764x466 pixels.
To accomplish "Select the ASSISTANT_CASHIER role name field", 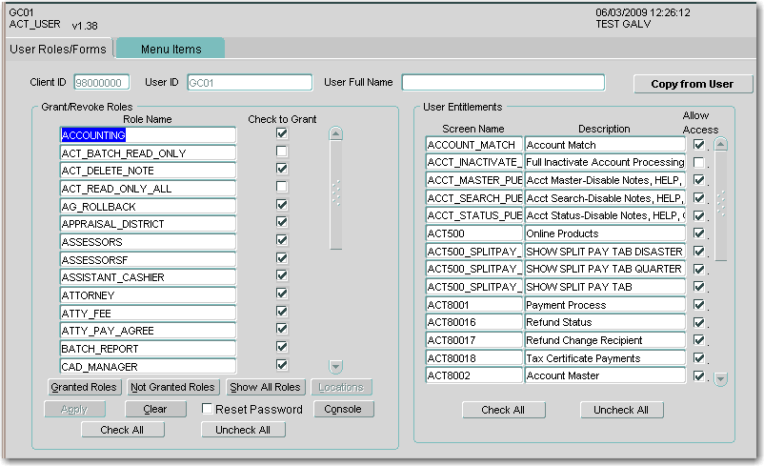I will 148,277.
